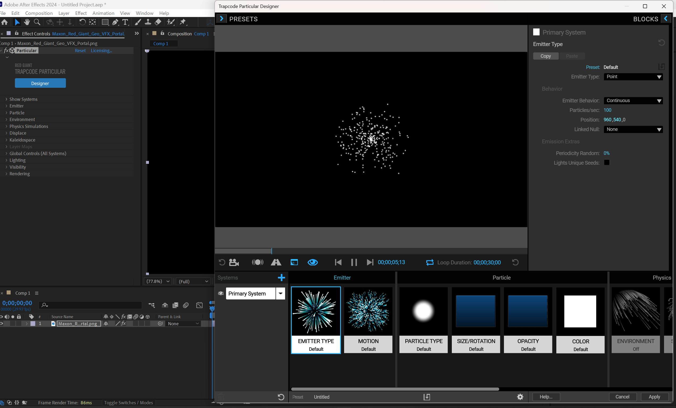This screenshot has height=408, width=676.
Task: Enable Lights Unique Seeds checkbox
Action: point(607,163)
